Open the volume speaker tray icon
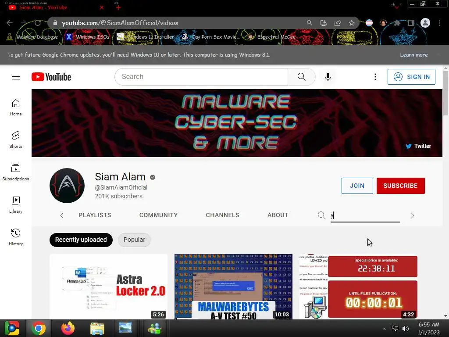Viewport: 449px width, 337px height. coord(406,328)
